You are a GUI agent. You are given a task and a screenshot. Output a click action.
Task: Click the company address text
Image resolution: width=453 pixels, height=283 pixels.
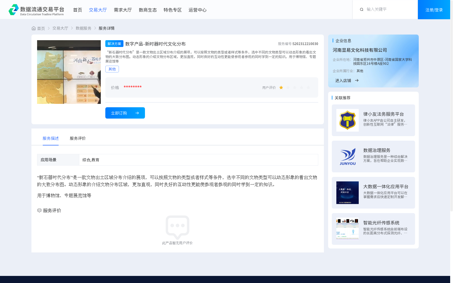(383, 62)
